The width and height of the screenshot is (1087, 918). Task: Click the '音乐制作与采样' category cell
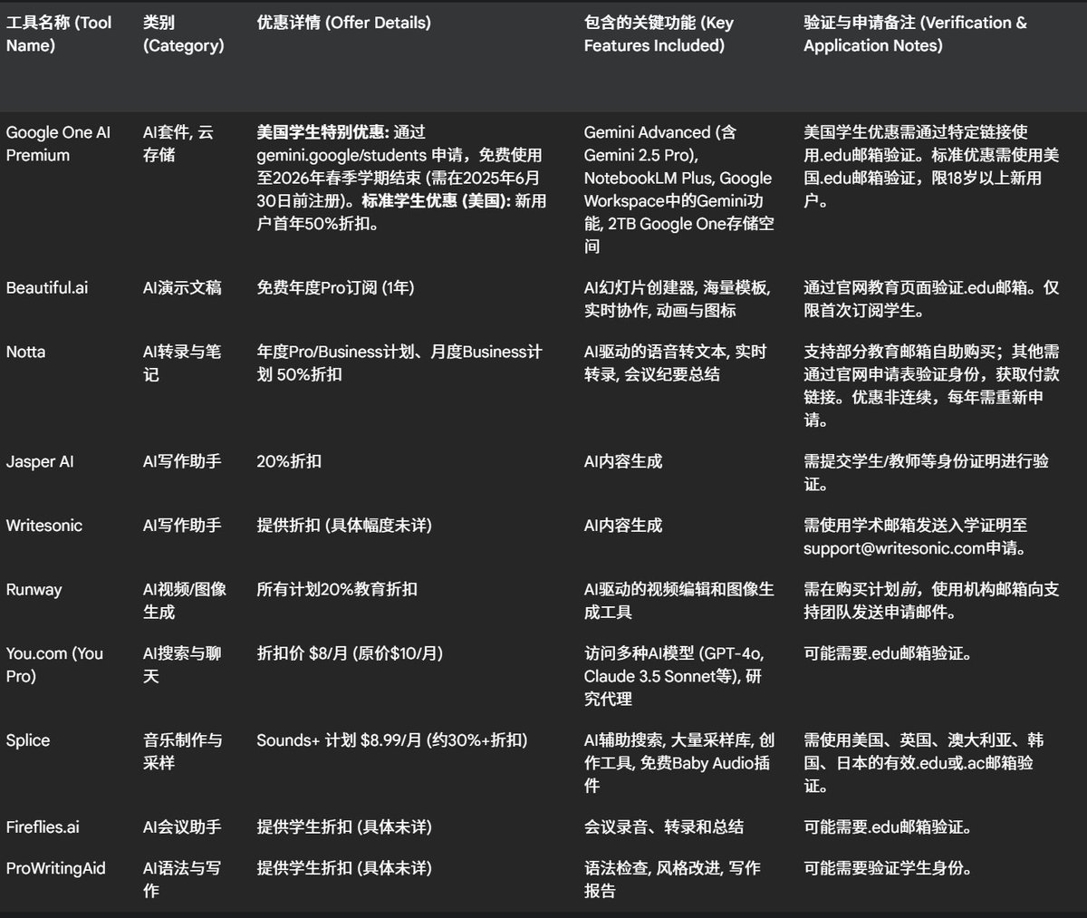point(182,751)
